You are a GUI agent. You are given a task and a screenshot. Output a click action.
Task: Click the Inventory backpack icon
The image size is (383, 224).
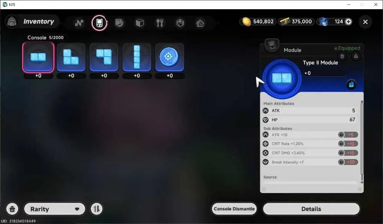pyautogui.click(x=12, y=22)
